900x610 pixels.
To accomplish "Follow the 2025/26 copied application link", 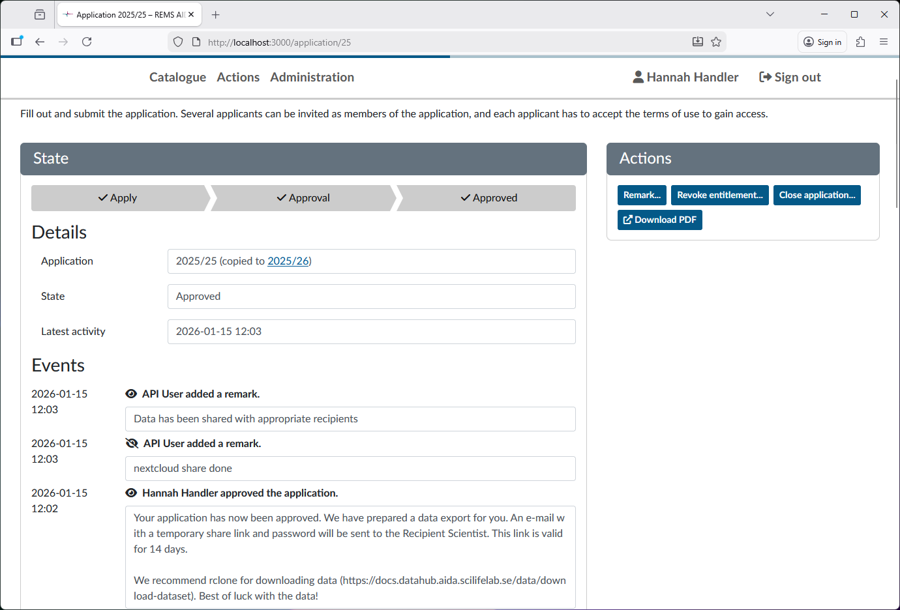I will point(288,261).
